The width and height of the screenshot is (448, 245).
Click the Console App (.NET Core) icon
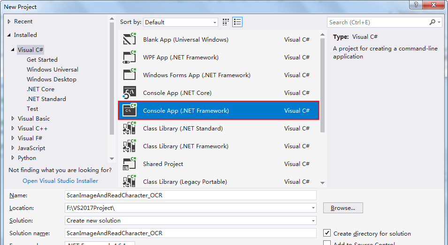point(129,93)
